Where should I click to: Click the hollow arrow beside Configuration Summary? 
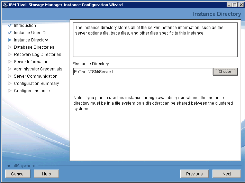10,84
